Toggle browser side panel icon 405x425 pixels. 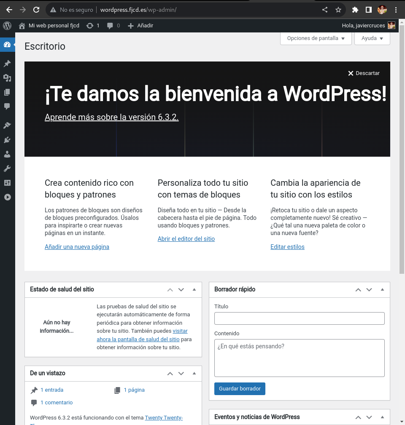(368, 10)
